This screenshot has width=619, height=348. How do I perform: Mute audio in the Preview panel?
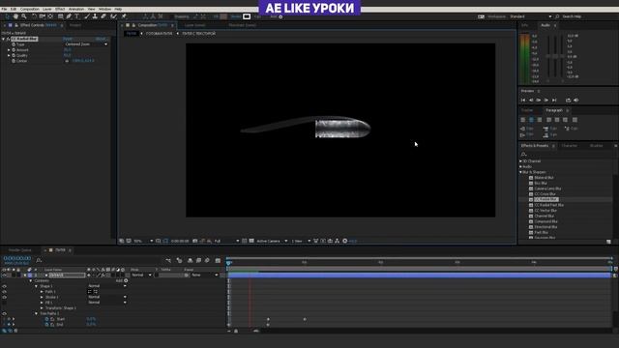[x=576, y=101]
